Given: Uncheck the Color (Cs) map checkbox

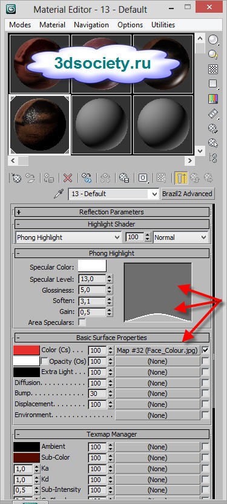Looking at the screenshot, I should pos(206,350).
